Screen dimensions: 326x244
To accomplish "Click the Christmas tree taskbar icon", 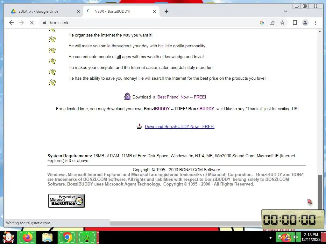I will point(87,238).
